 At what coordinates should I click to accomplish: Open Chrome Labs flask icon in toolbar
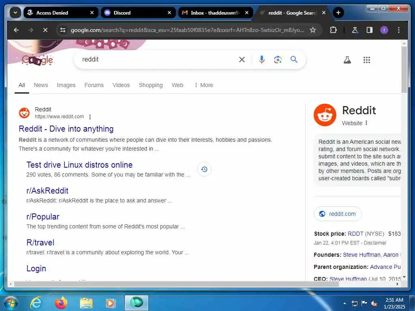pyautogui.click(x=355, y=30)
